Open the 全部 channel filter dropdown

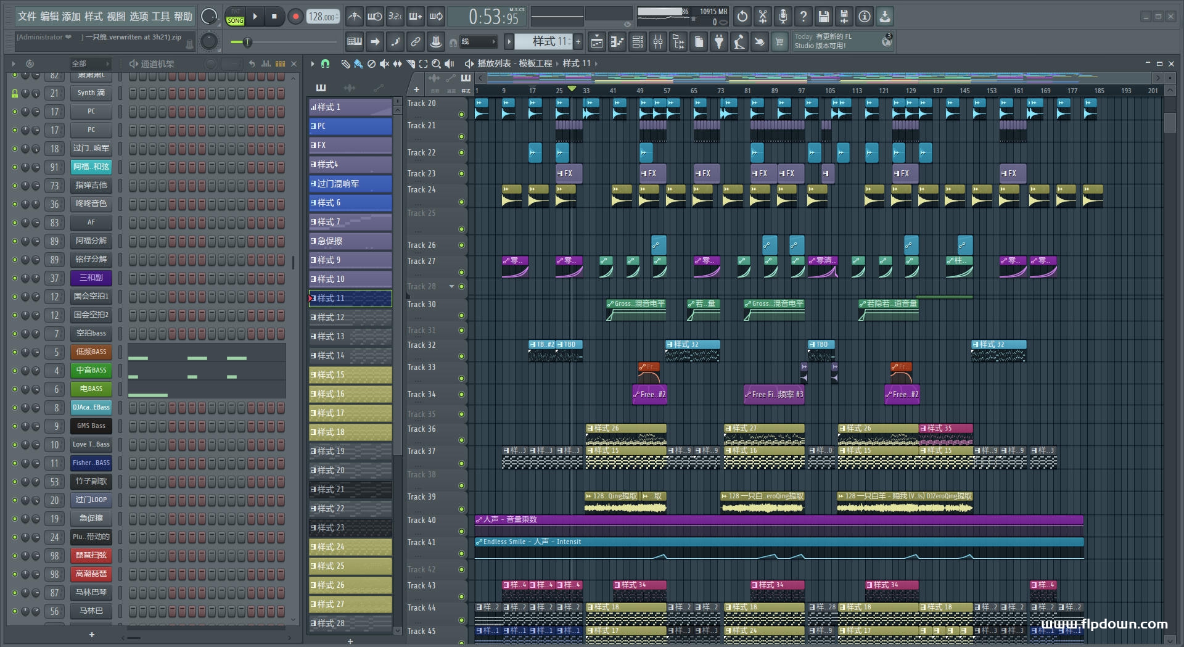pyautogui.click(x=89, y=64)
